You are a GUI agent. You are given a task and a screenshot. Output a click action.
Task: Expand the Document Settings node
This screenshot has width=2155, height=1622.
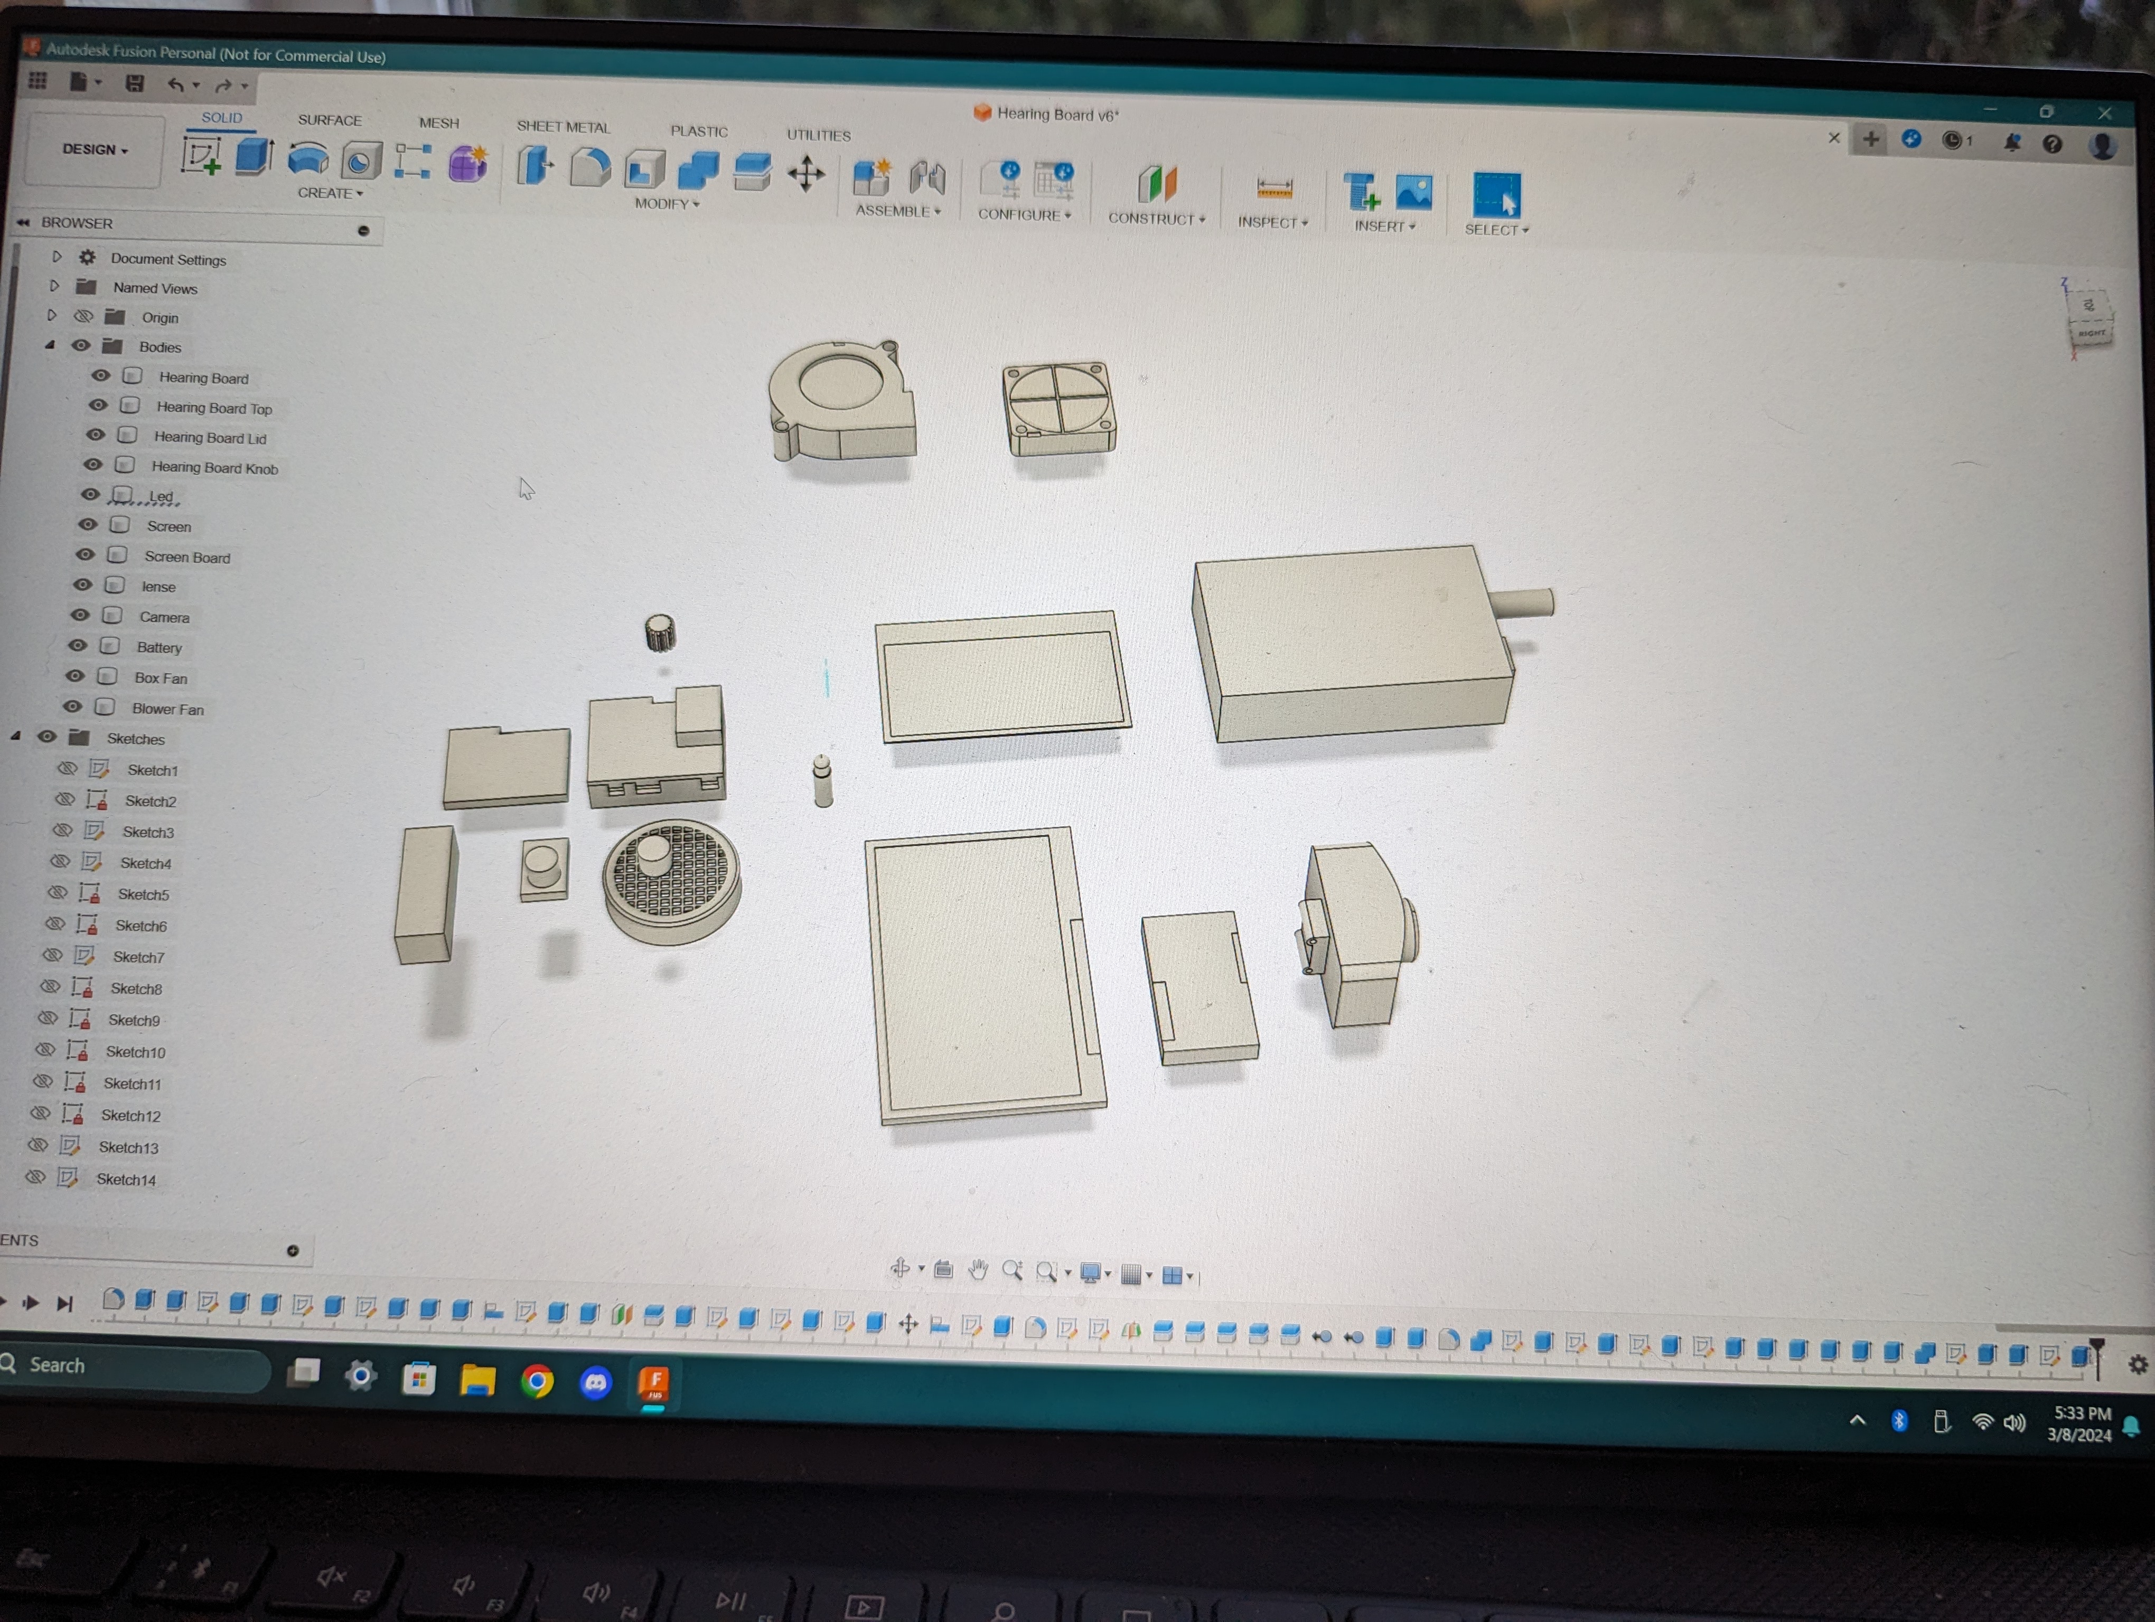(x=57, y=257)
